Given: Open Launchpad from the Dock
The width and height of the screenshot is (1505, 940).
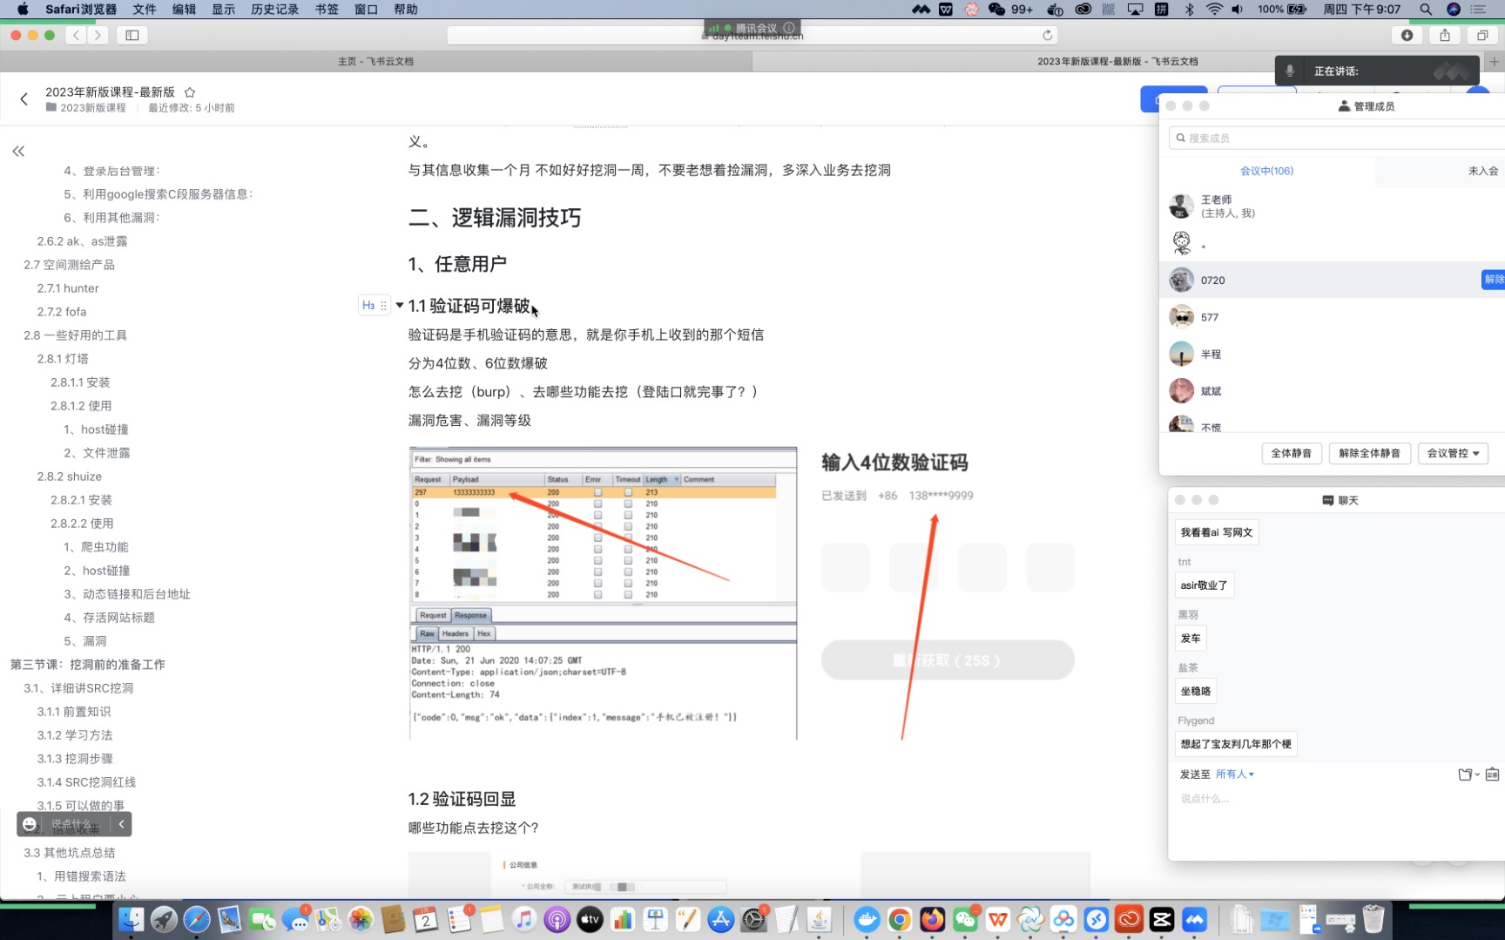Looking at the screenshot, I should [164, 919].
